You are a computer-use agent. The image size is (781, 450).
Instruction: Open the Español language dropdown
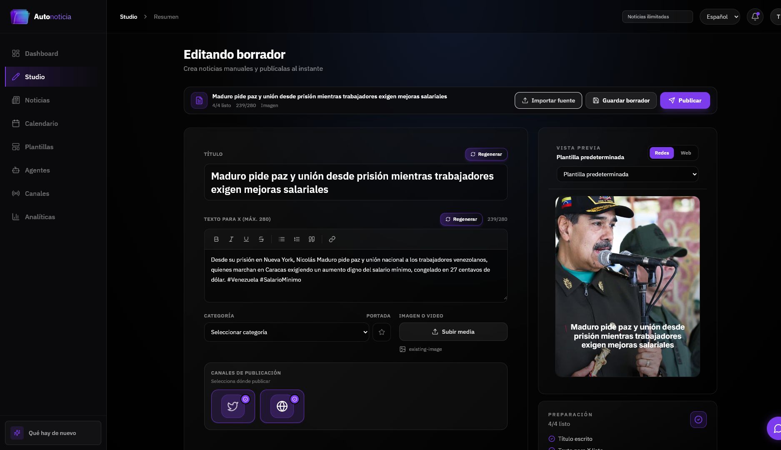pyautogui.click(x=720, y=17)
